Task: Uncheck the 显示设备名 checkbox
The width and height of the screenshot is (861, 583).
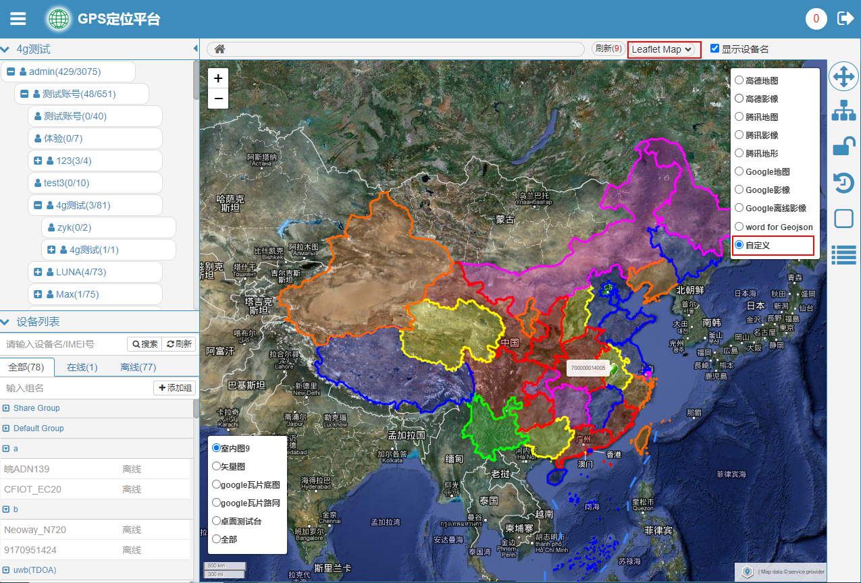Action: 714,49
